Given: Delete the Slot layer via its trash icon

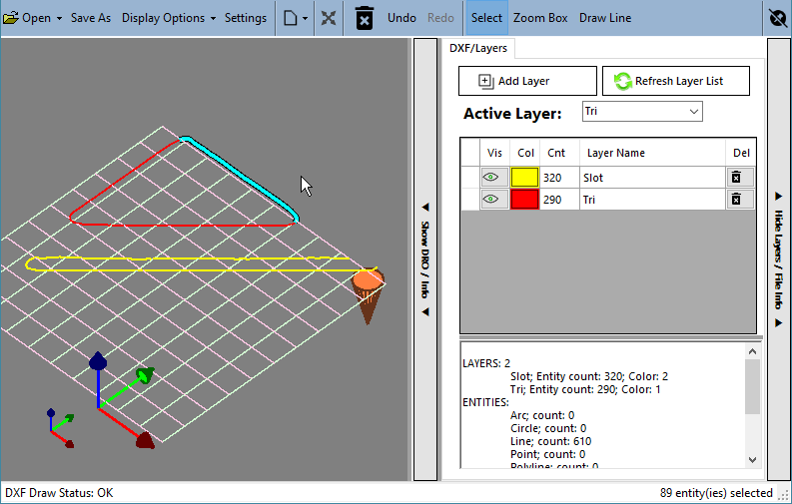Looking at the screenshot, I should (736, 178).
